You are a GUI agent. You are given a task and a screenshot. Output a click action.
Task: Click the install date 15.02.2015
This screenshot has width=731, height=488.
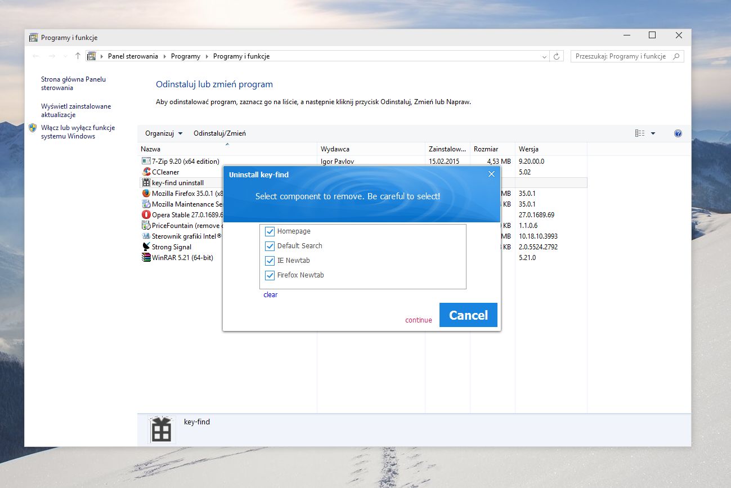pyautogui.click(x=444, y=162)
